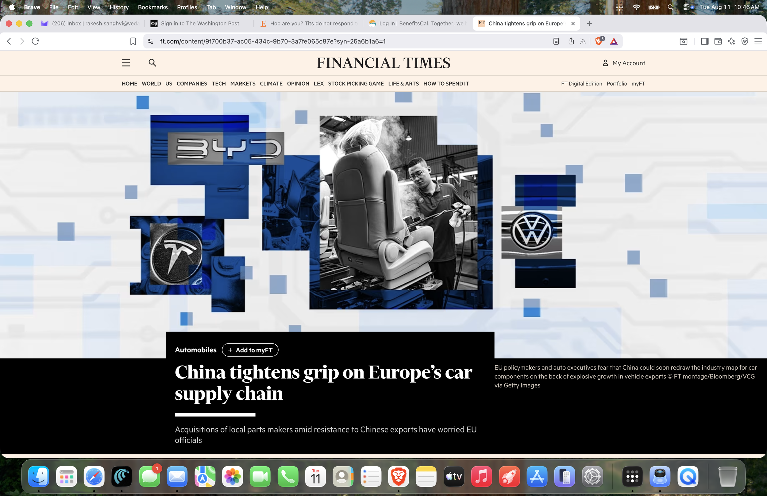Switch to the 'Hoo are you?' tab

(x=308, y=24)
